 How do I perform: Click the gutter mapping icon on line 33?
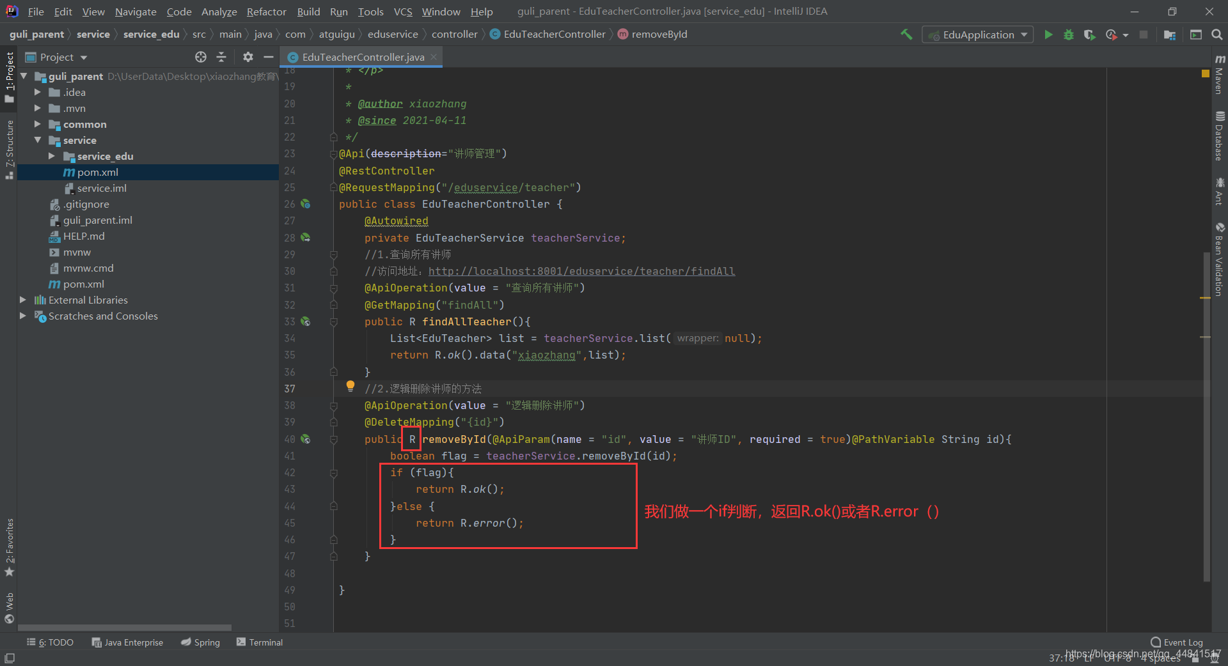pos(306,321)
